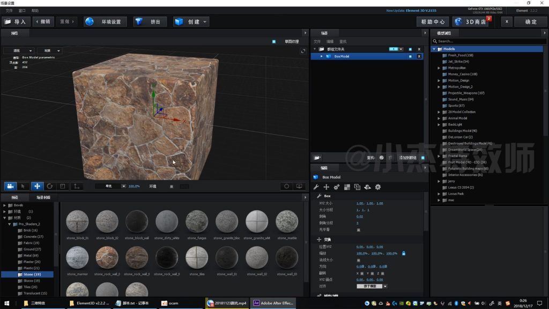Switch to the 场景材质 tab
549x309 pixels.
(43, 197)
